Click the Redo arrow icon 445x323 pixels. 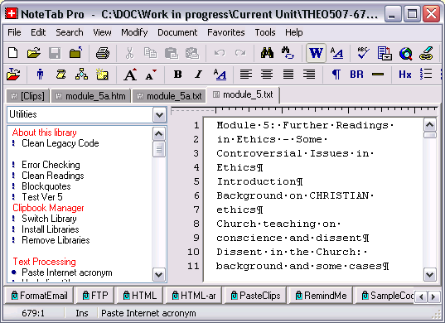(x=240, y=53)
